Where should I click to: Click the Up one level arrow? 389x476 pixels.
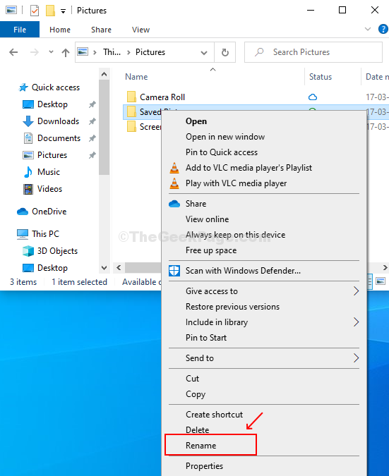coord(66,52)
